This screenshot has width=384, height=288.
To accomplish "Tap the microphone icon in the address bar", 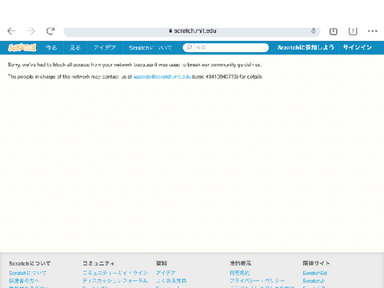I will [x=314, y=31].
